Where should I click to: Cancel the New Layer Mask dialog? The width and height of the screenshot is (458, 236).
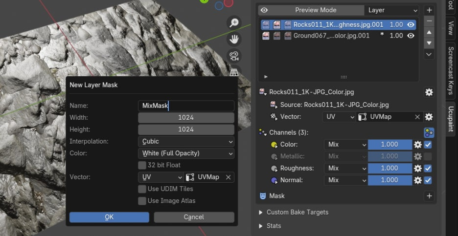(x=194, y=217)
